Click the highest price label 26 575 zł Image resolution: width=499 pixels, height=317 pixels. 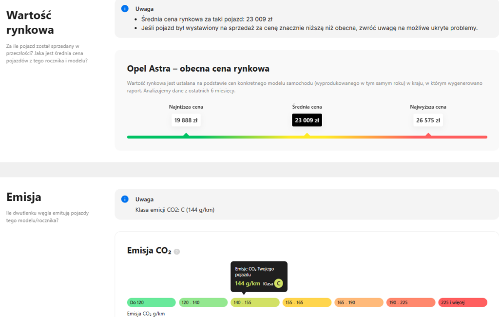pos(428,120)
